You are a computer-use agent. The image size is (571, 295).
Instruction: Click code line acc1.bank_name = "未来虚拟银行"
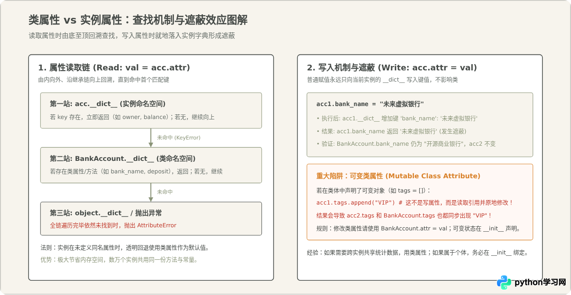(370, 104)
